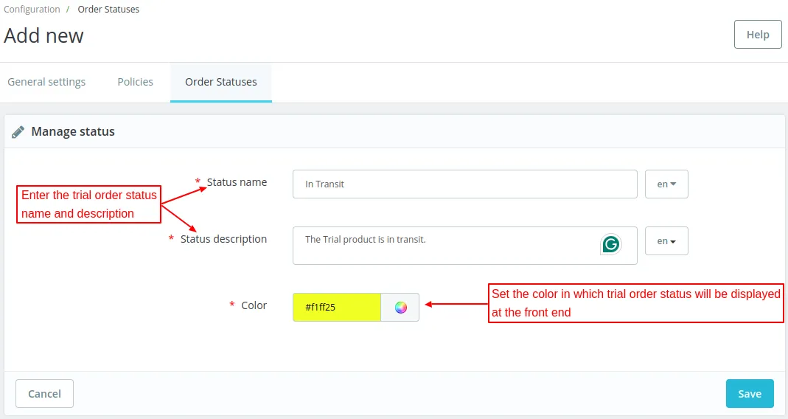Expand the language dropdown beside Status name field
Image resolution: width=788 pixels, height=419 pixels.
tap(666, 184)
